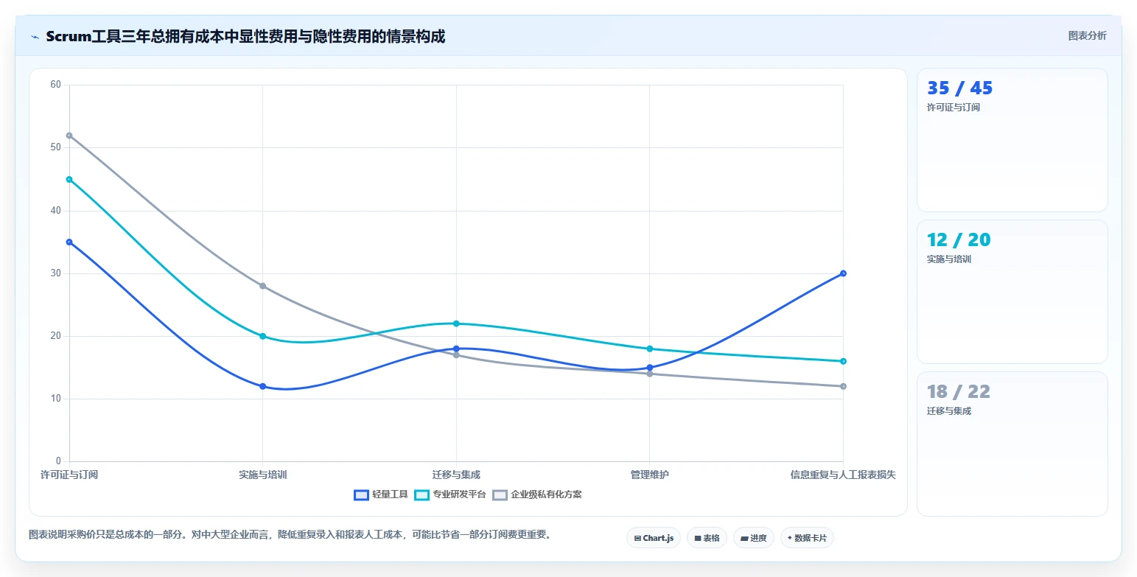1137x577 pixels.
Task: Click the y-axis tick label 60
Action: click(x=56, y=85)
